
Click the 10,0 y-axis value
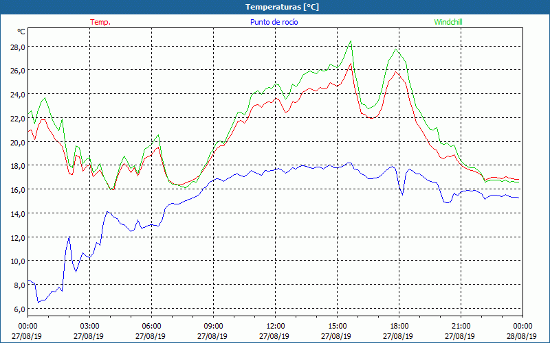pos(18,261)
